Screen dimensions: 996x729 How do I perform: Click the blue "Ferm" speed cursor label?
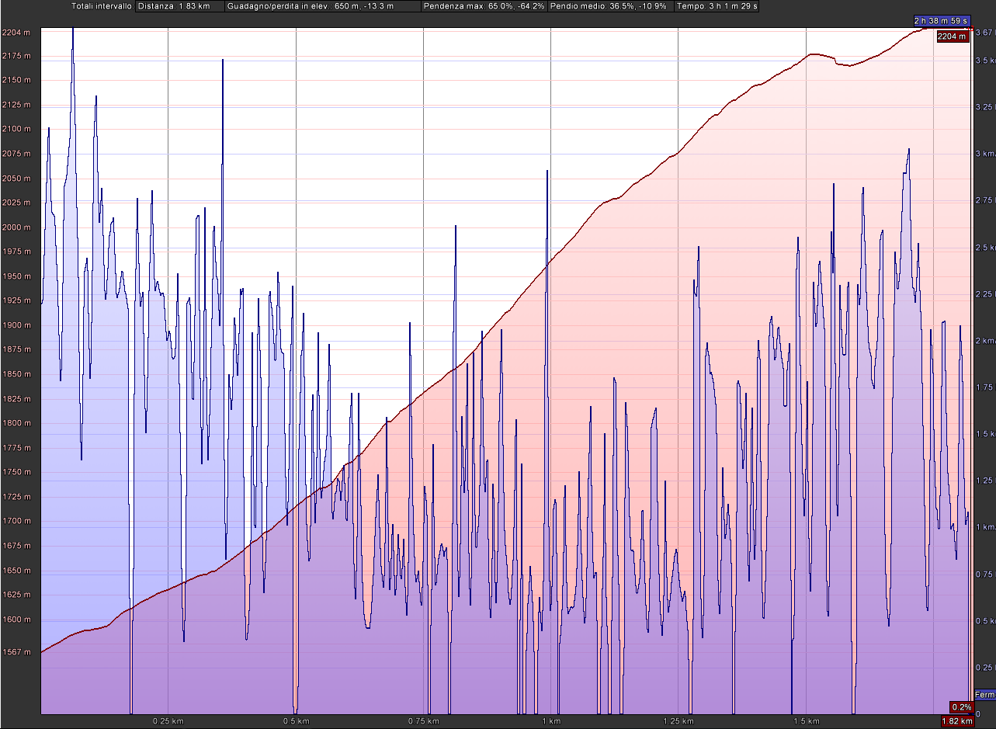click(984, 695)
